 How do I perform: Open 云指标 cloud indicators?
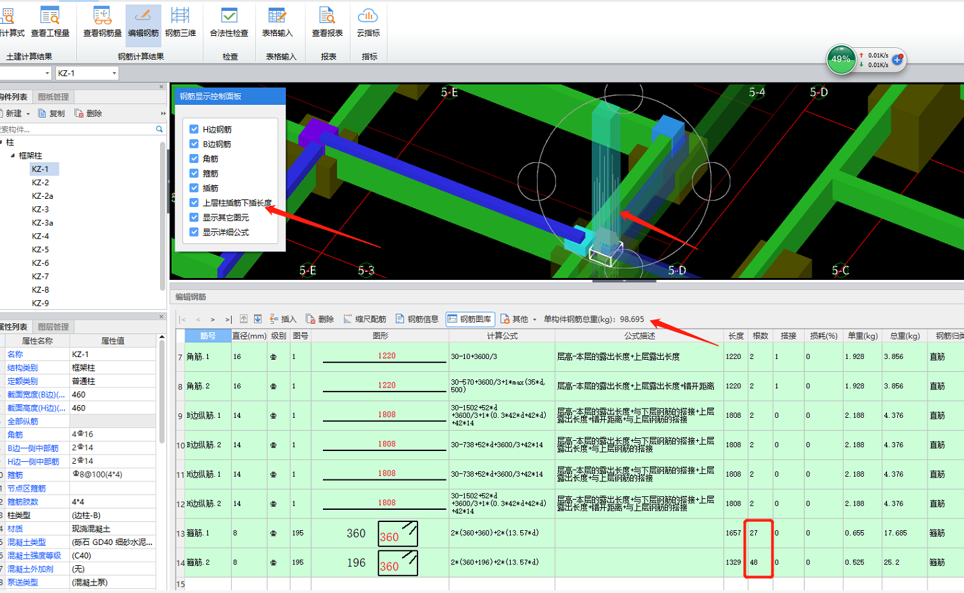tap(368, 21)
